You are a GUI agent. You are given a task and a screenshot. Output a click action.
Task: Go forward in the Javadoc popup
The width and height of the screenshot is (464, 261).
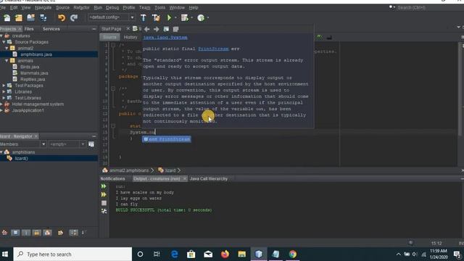pyautogui.click(x=157, y=29)
